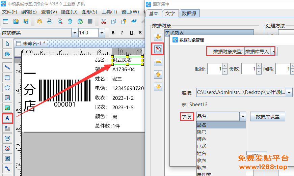Click the Copy icon in toolbar
294x176 pixels.
[x=113, y=21]
